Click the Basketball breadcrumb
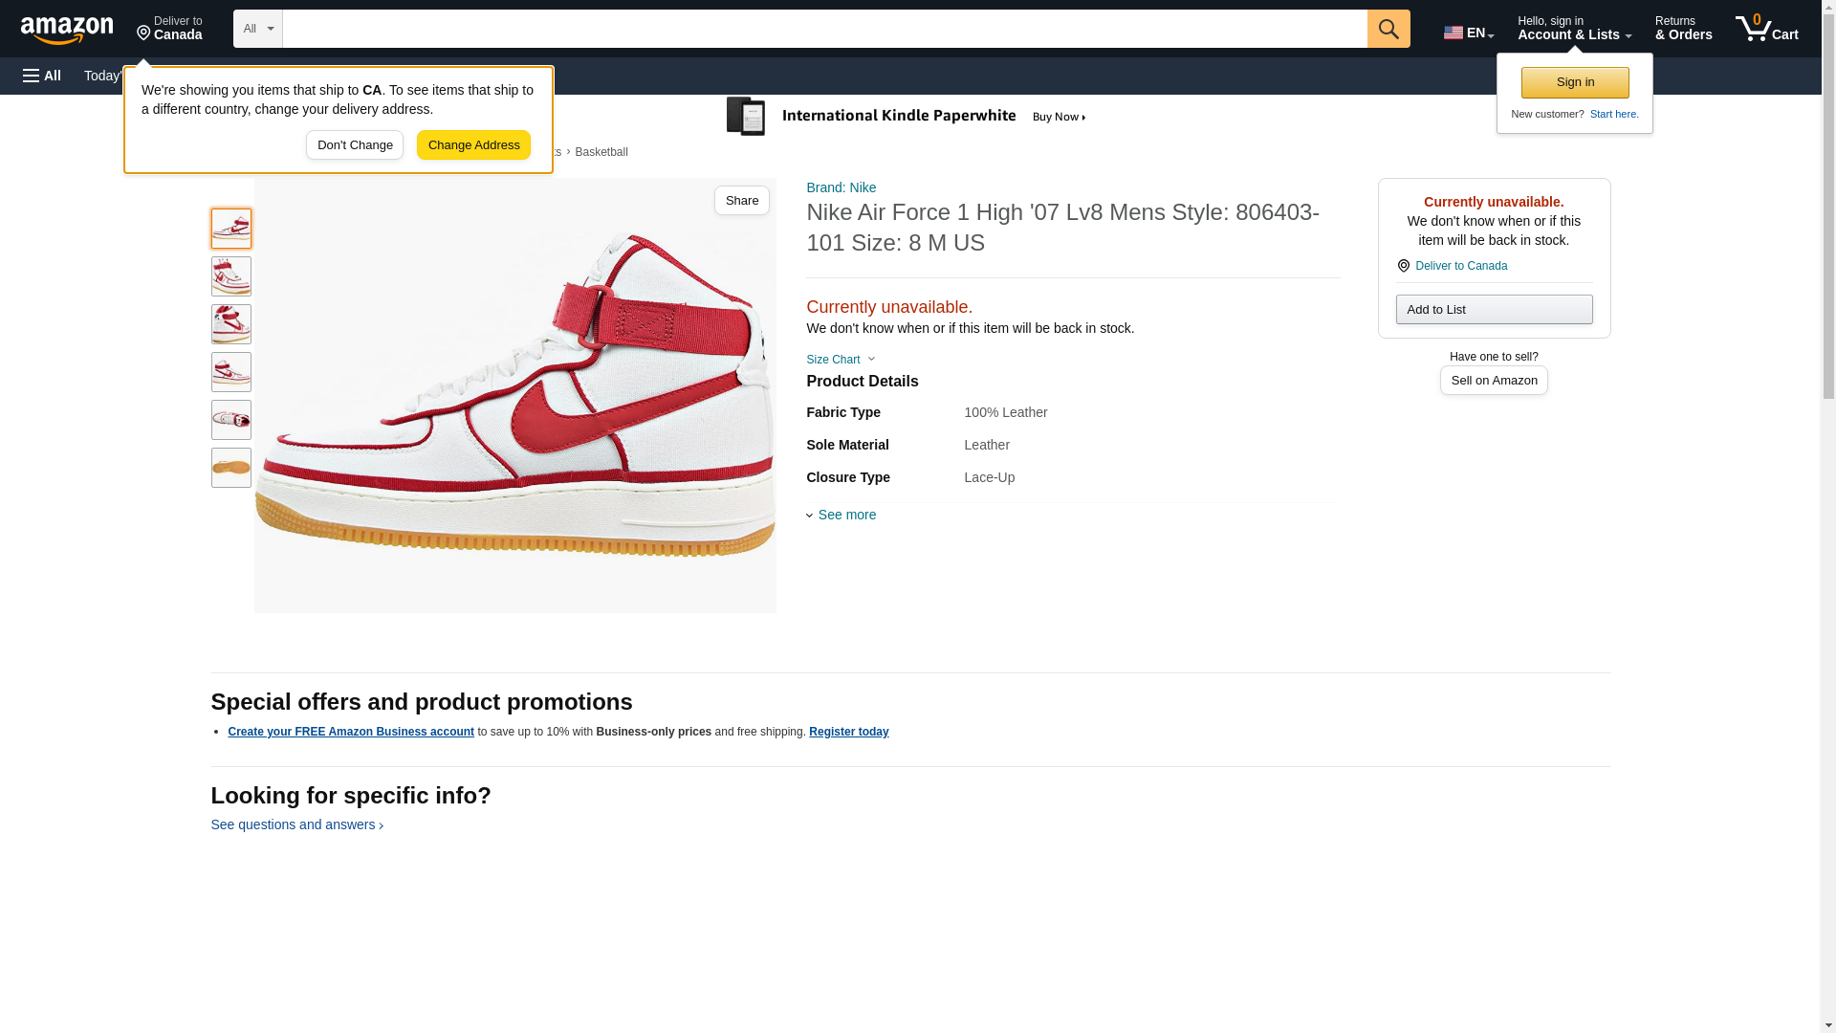 coord(601,152)
